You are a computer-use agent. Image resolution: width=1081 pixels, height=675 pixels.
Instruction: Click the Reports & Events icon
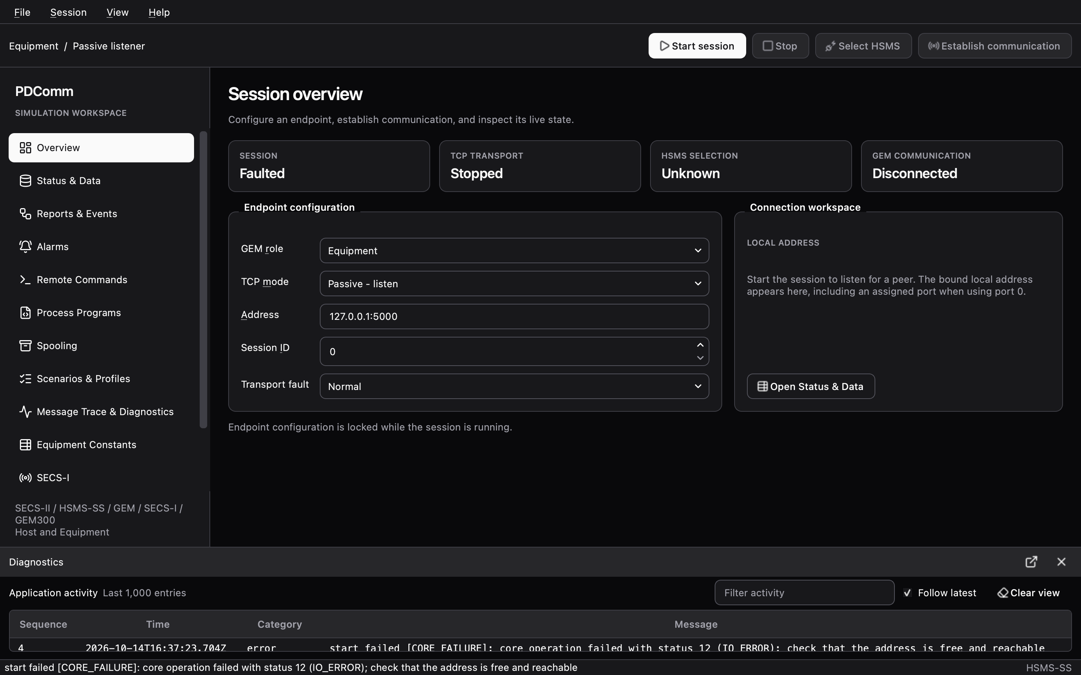(x=26, y=214)
